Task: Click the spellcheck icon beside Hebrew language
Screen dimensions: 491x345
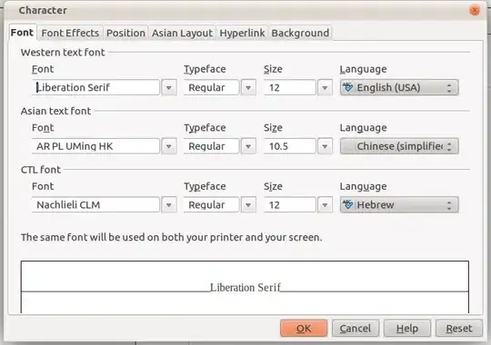Action: point(347,204)
